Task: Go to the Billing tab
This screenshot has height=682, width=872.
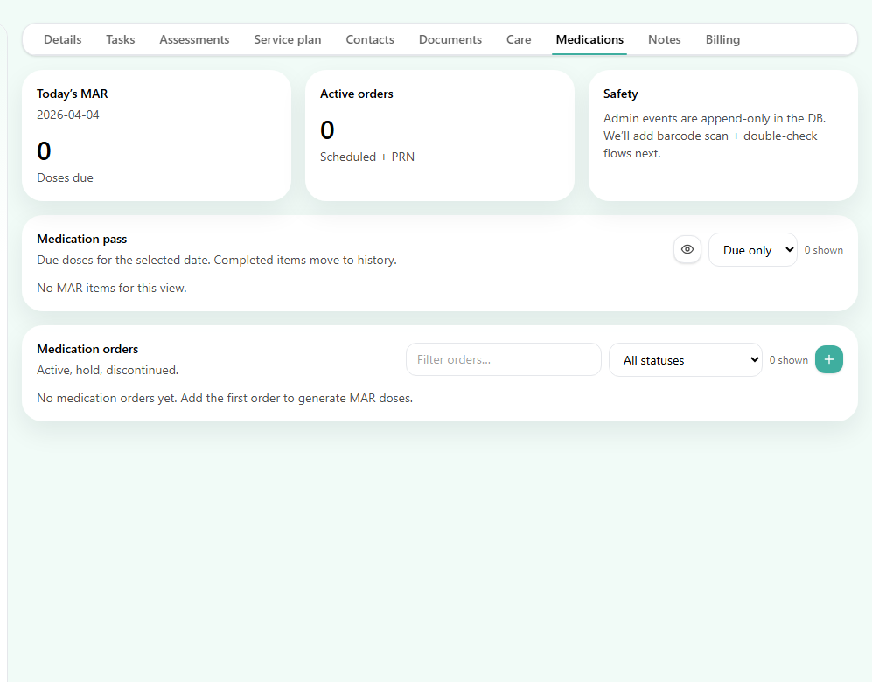Action: point(722,39)
